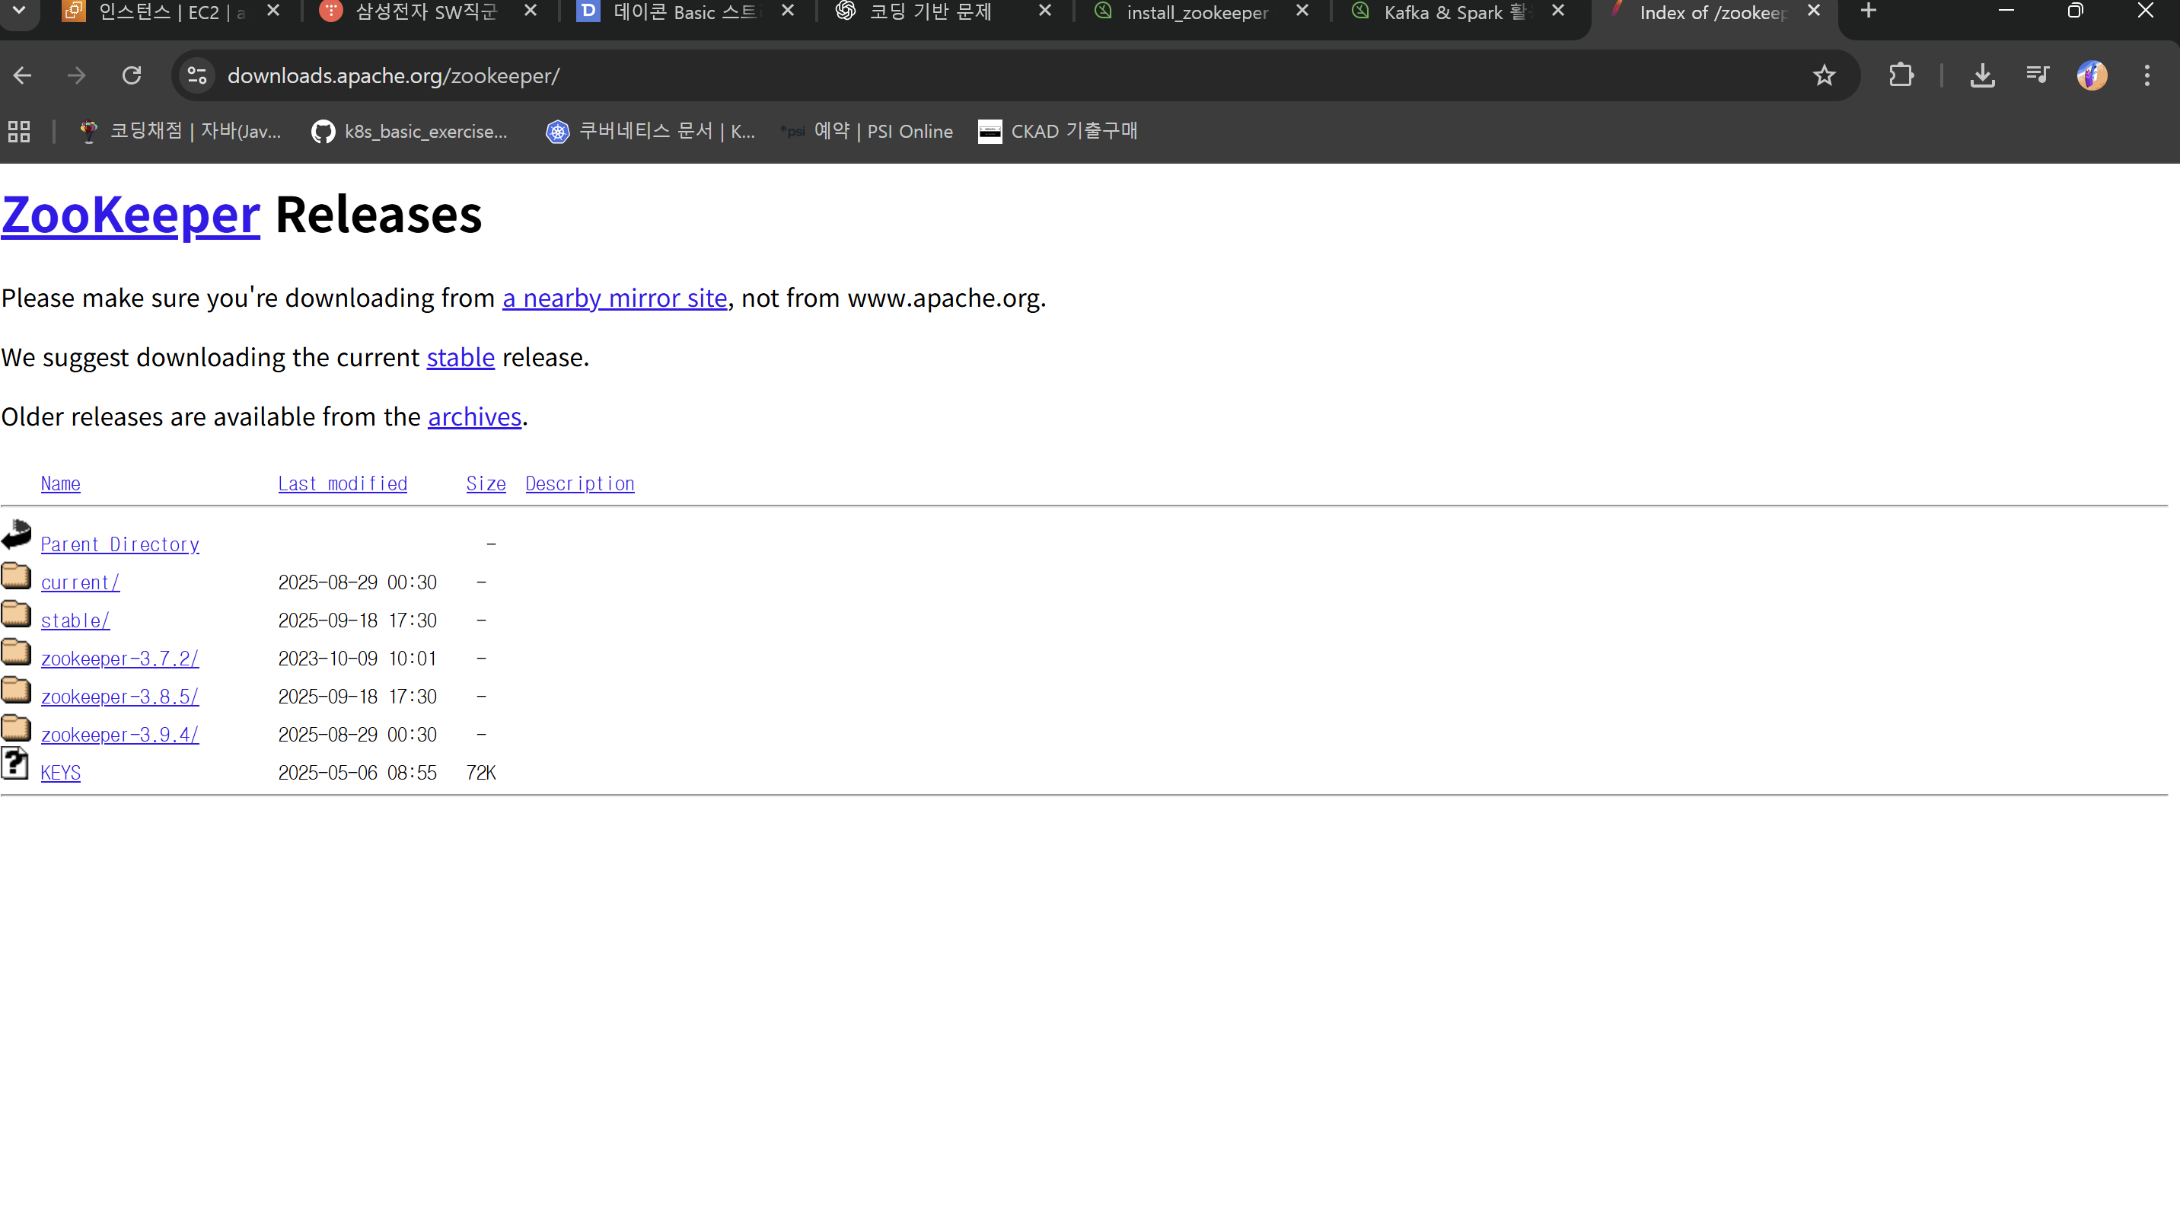This screenshot has height=1225, width=2180.
Task: Minimize the browser window
Action: coord(2006,11)
